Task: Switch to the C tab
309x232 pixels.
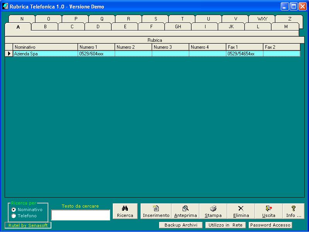Action: pyautogui.click(x=72, y=27)
